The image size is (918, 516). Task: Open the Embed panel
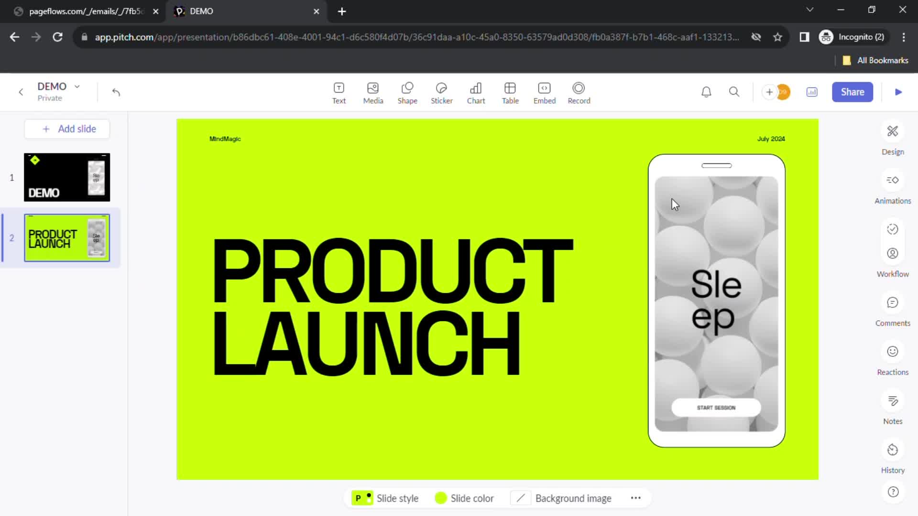tap(544, 92)
